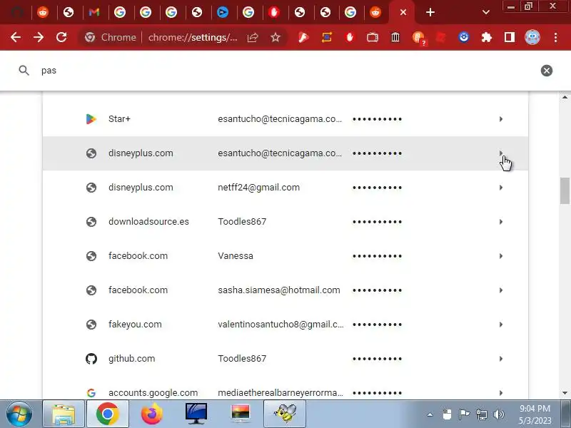Click the Google icon beside accounts.google.com
The height and width of the screenshot is (428, 571).
click(x=91, y=393)
